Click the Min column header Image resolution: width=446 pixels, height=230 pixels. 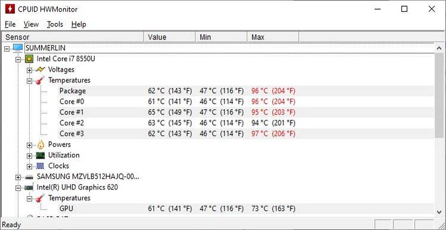pos(222,37)
